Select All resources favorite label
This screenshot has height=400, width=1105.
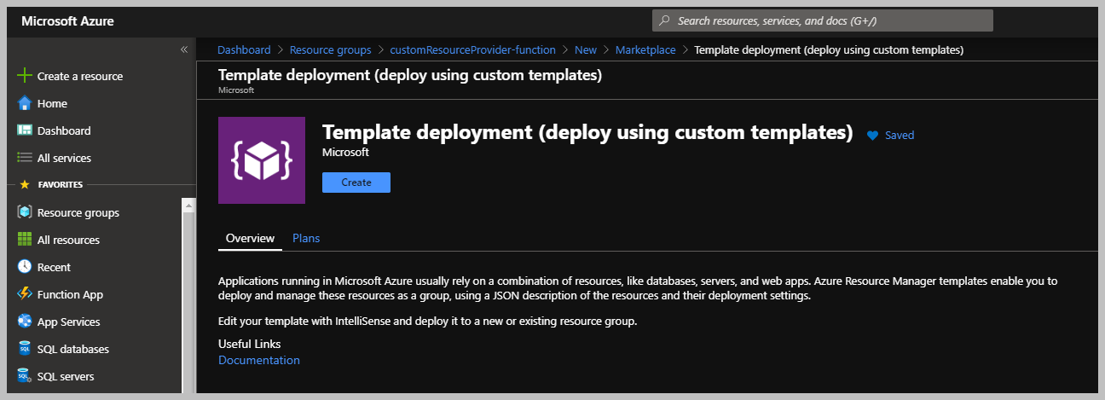click(x=68, y=240)
